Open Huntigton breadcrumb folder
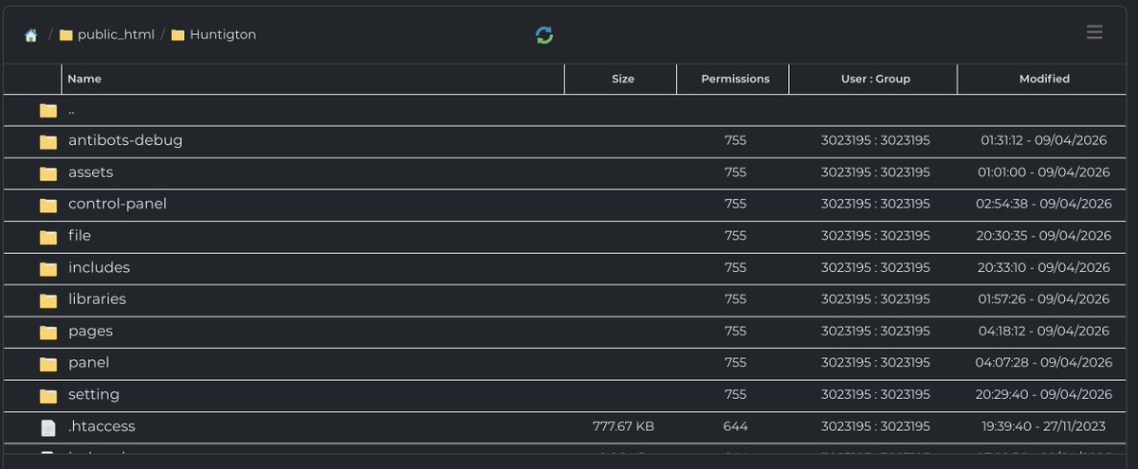This screenshot has width=1138, height=469. pyautogui.click(x=213, y=35)
